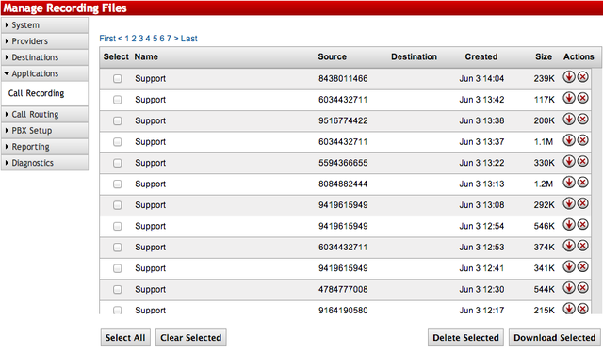Download the 5594366655 recording
Screen dimensions: 603x352
point(569,162)
